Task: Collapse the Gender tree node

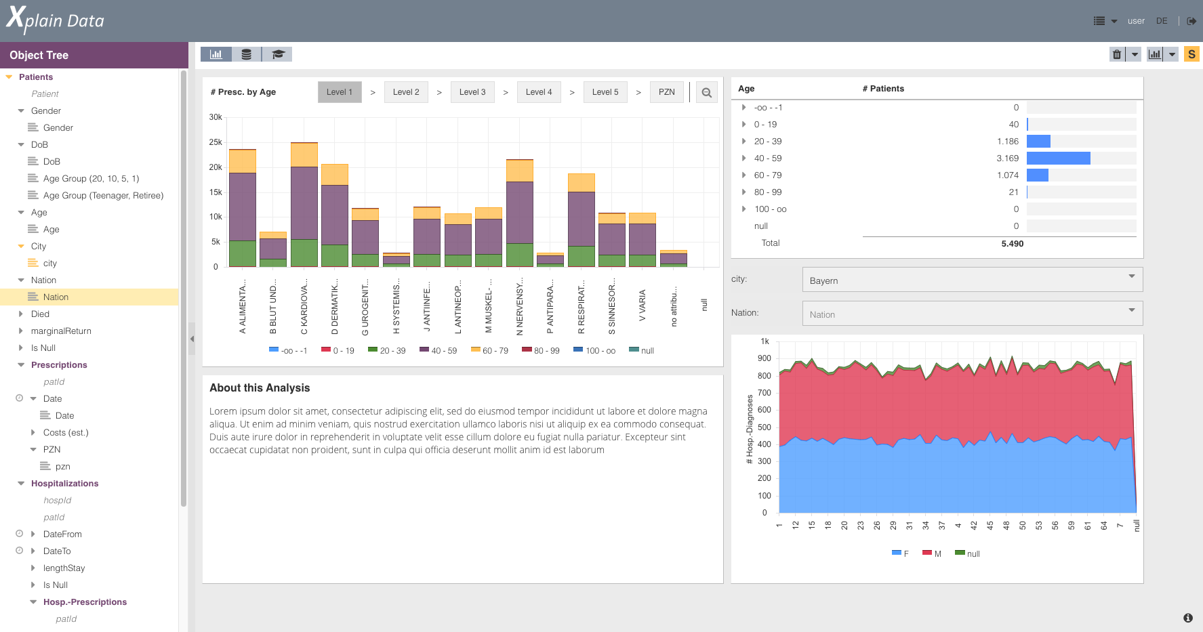Action: point(21,110)
